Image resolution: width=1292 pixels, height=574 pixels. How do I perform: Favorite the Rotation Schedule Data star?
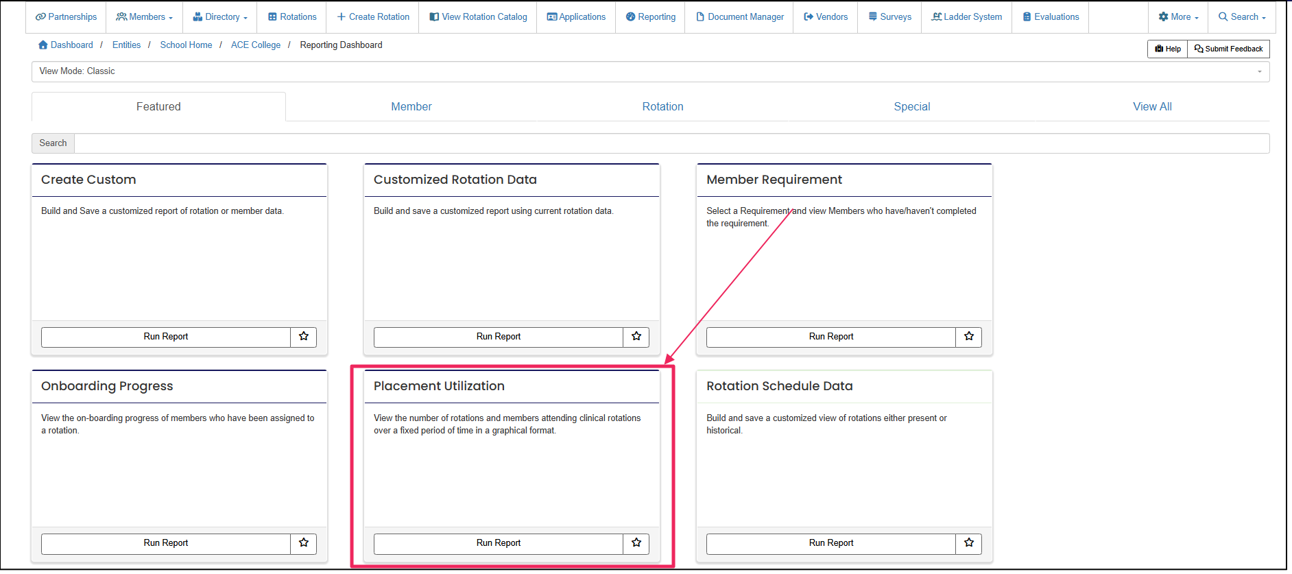pos(969,543)
